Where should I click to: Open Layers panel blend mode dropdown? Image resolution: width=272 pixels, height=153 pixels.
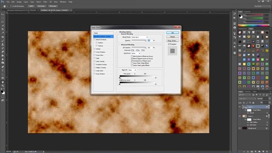[x=247, y=99]
